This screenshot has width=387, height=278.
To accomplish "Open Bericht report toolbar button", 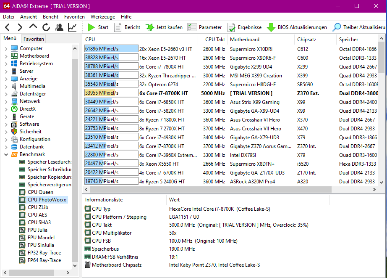I will (127, 27).
